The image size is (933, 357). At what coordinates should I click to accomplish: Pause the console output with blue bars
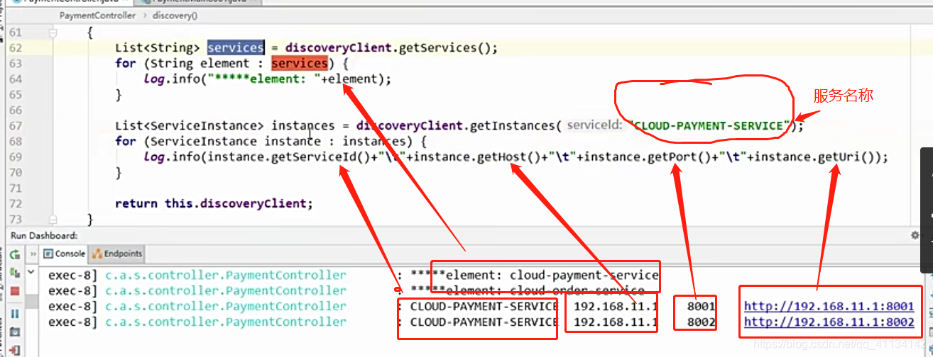tap(14, 314)
